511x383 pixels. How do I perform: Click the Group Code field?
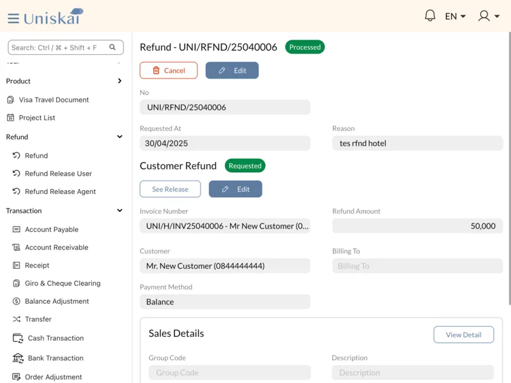pyautogui.click(x=229, y=372)
